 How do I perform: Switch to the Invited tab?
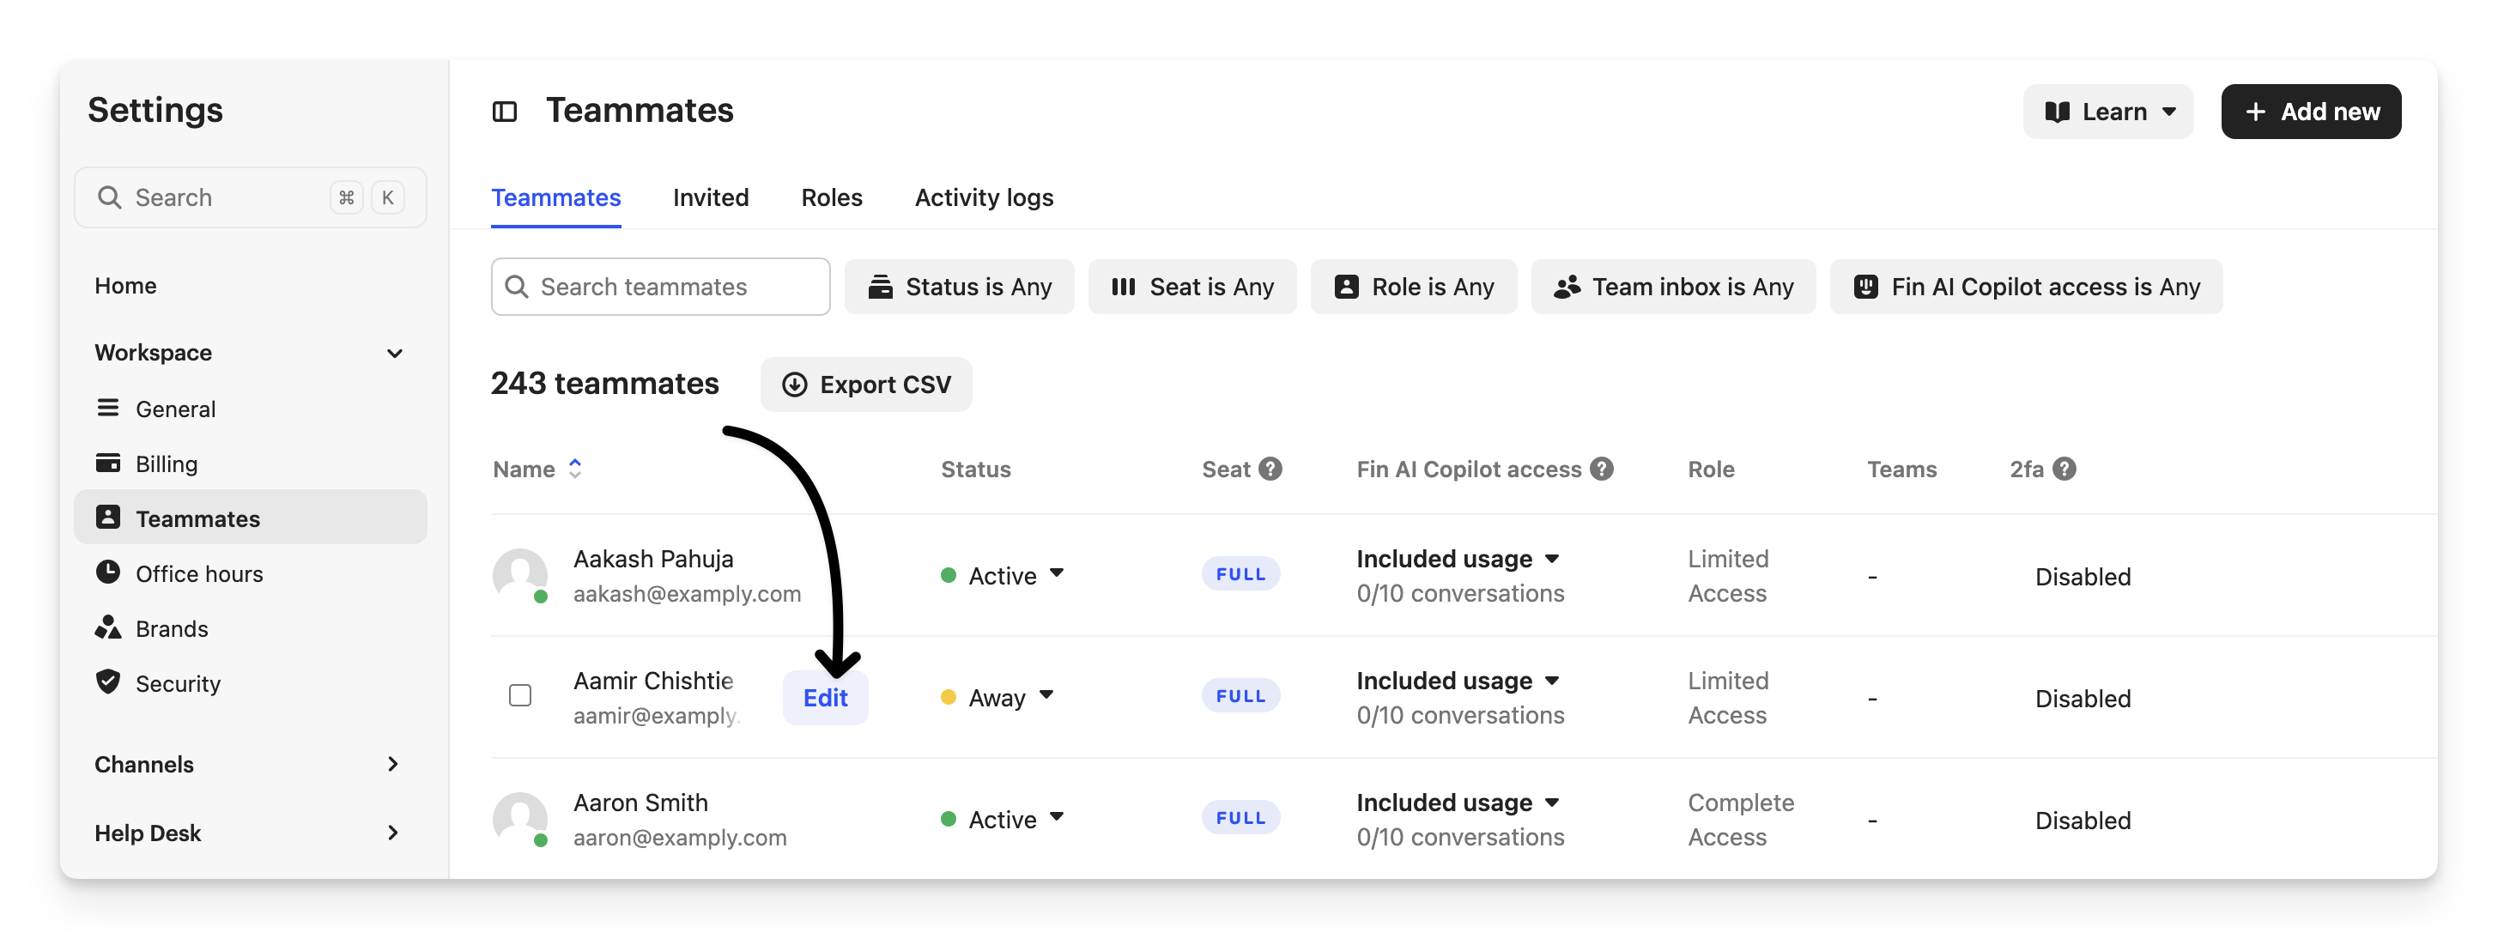click(x=711, y=198)
